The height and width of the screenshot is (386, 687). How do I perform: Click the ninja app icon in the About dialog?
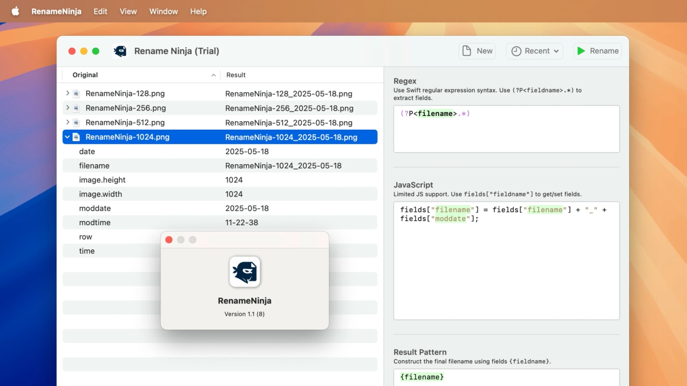click(245, 272)
